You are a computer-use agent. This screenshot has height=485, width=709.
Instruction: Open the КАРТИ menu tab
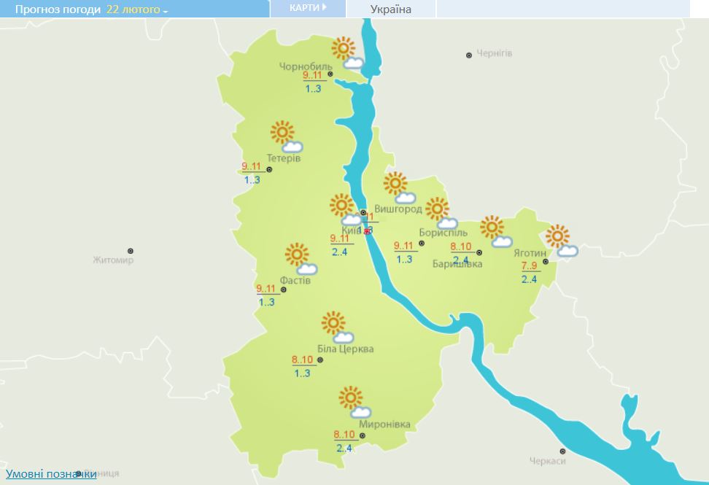coord(308,8)
